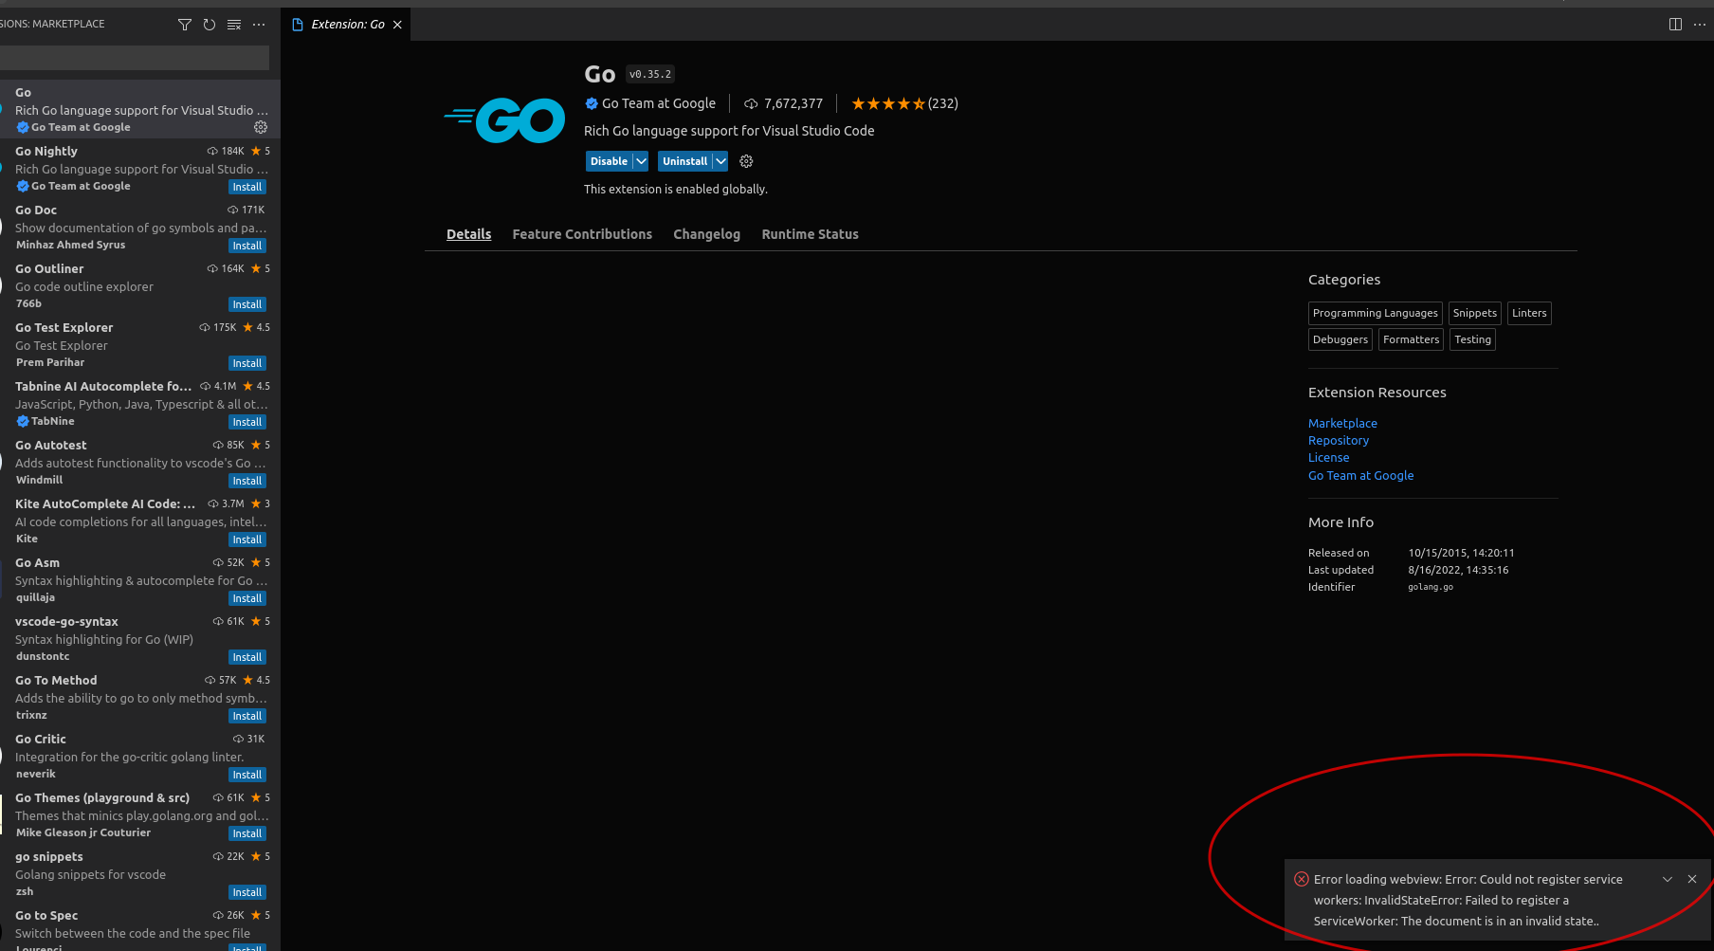Dismiss the webview error notification
This screenshot has width=1714, height=951.
(1692, 879)
